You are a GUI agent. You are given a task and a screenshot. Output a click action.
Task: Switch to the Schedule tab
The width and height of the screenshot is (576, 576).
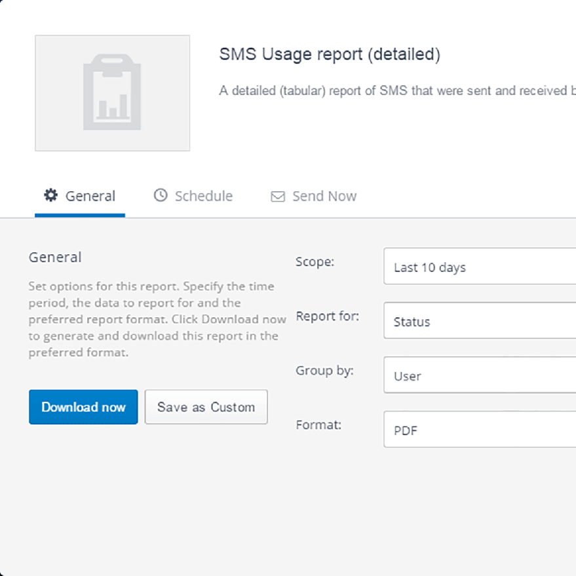pyautogui.click(x=193, y=195)
